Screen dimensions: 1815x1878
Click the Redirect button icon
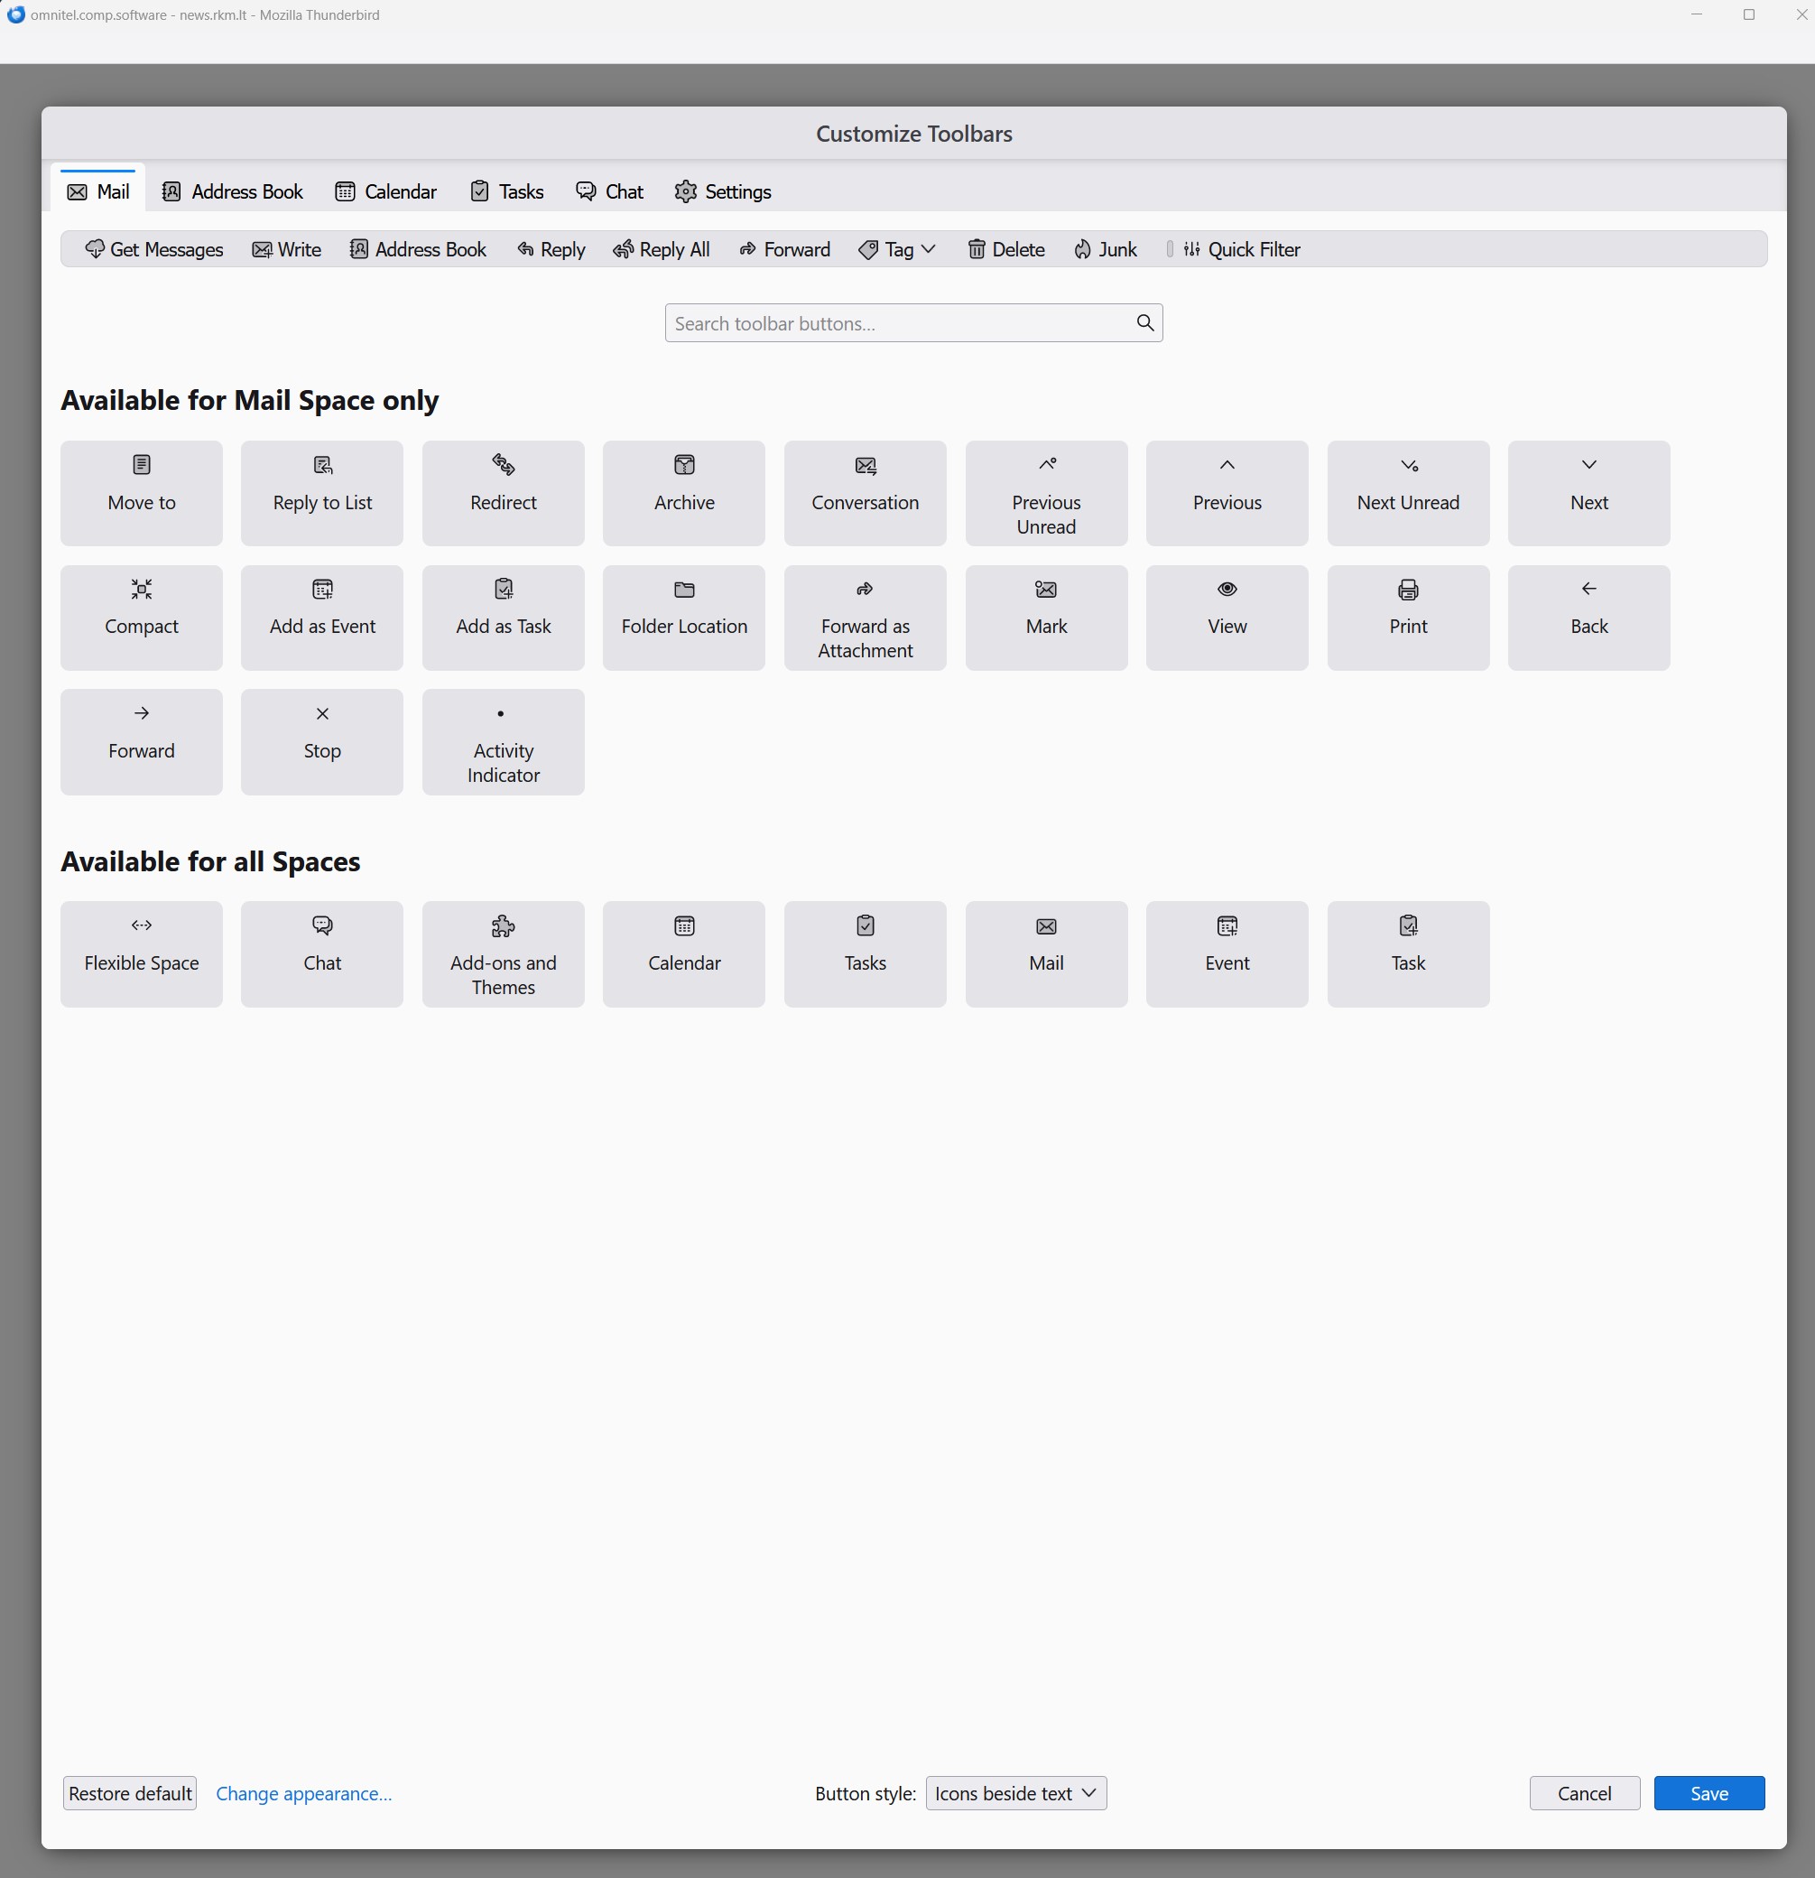click(503, 465)
